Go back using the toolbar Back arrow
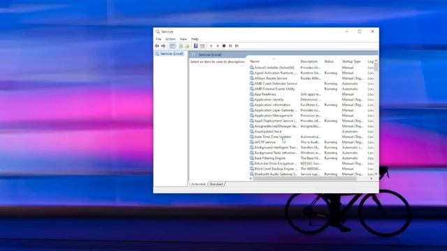The image size is (447, 251). click(157, 46)
